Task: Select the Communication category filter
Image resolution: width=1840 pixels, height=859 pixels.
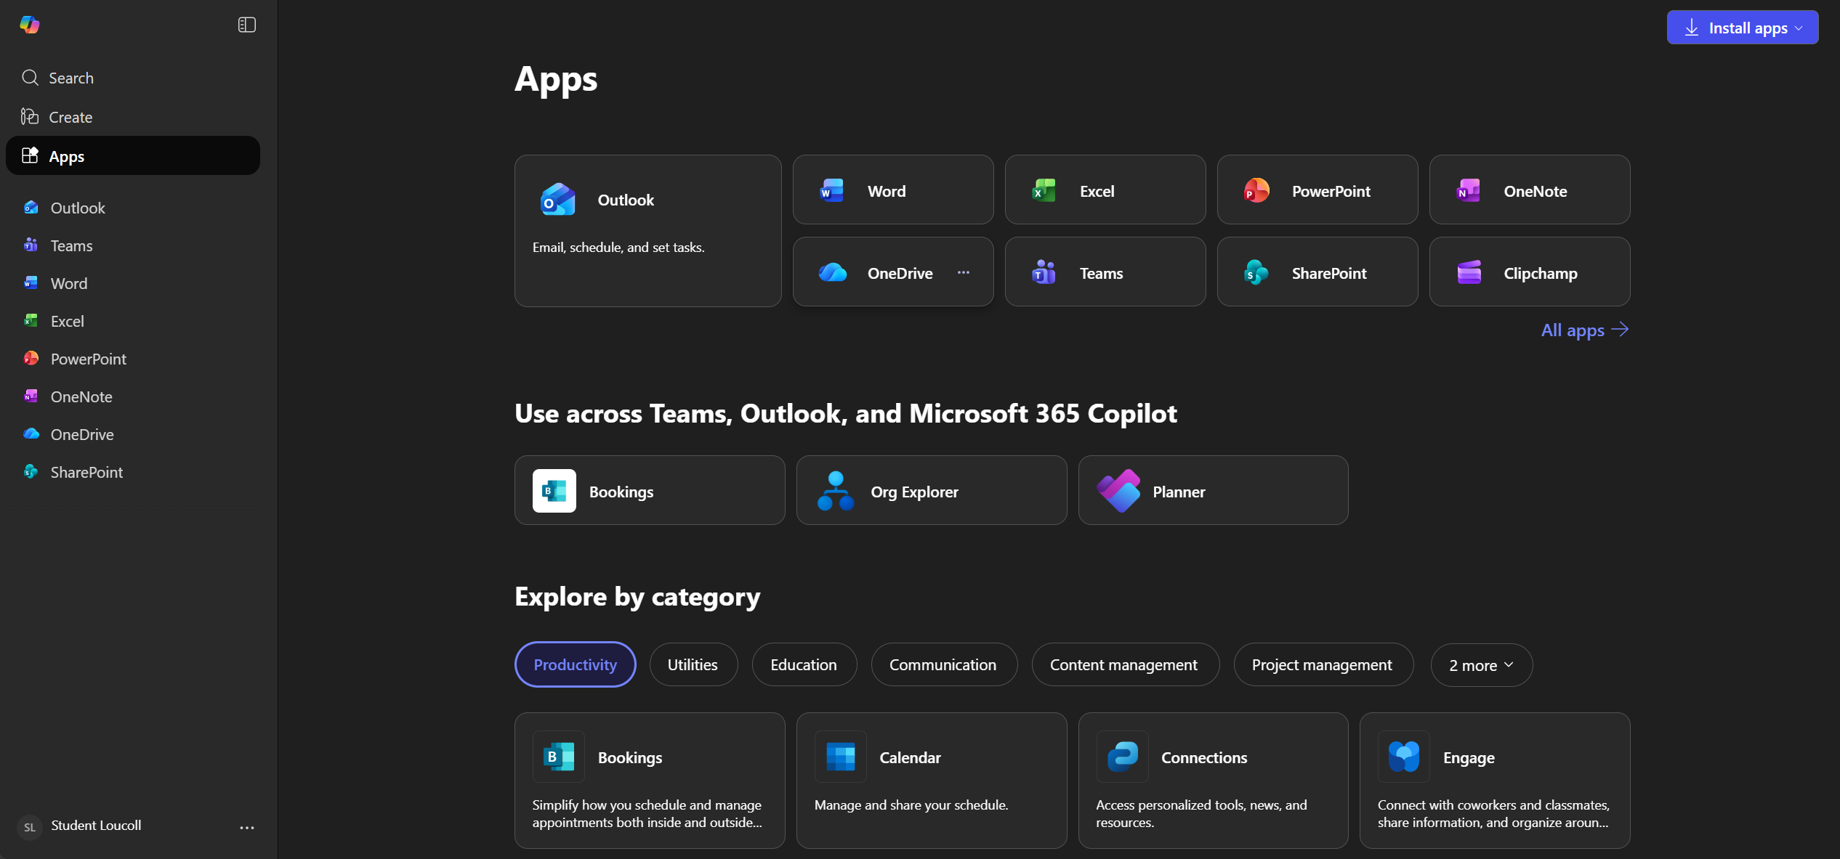Action: click(x=944, y=664)
